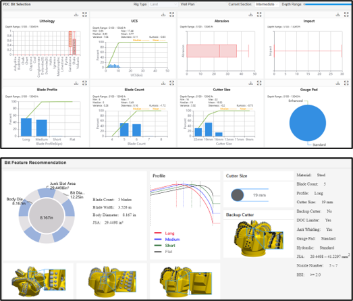The image size is (353, 301).
Task: Click 'Hydraulic: Standard' text
Action: [x=315, y=248]
